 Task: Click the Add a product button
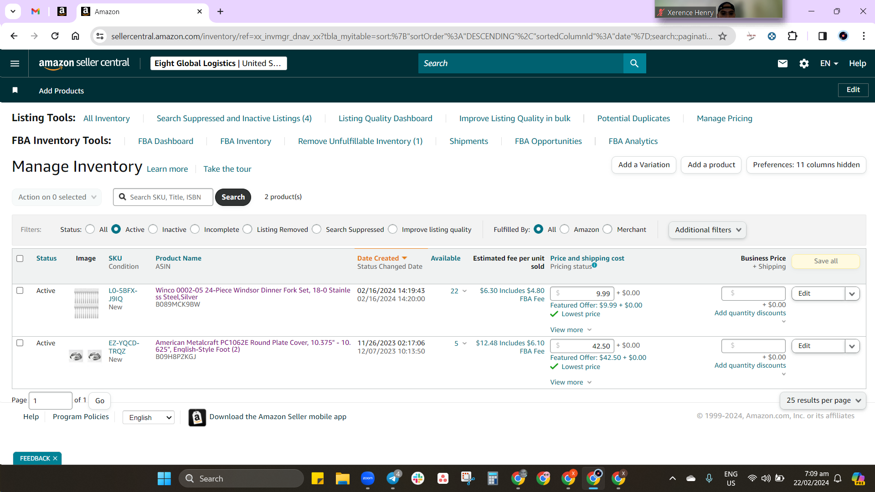(711, 165)
